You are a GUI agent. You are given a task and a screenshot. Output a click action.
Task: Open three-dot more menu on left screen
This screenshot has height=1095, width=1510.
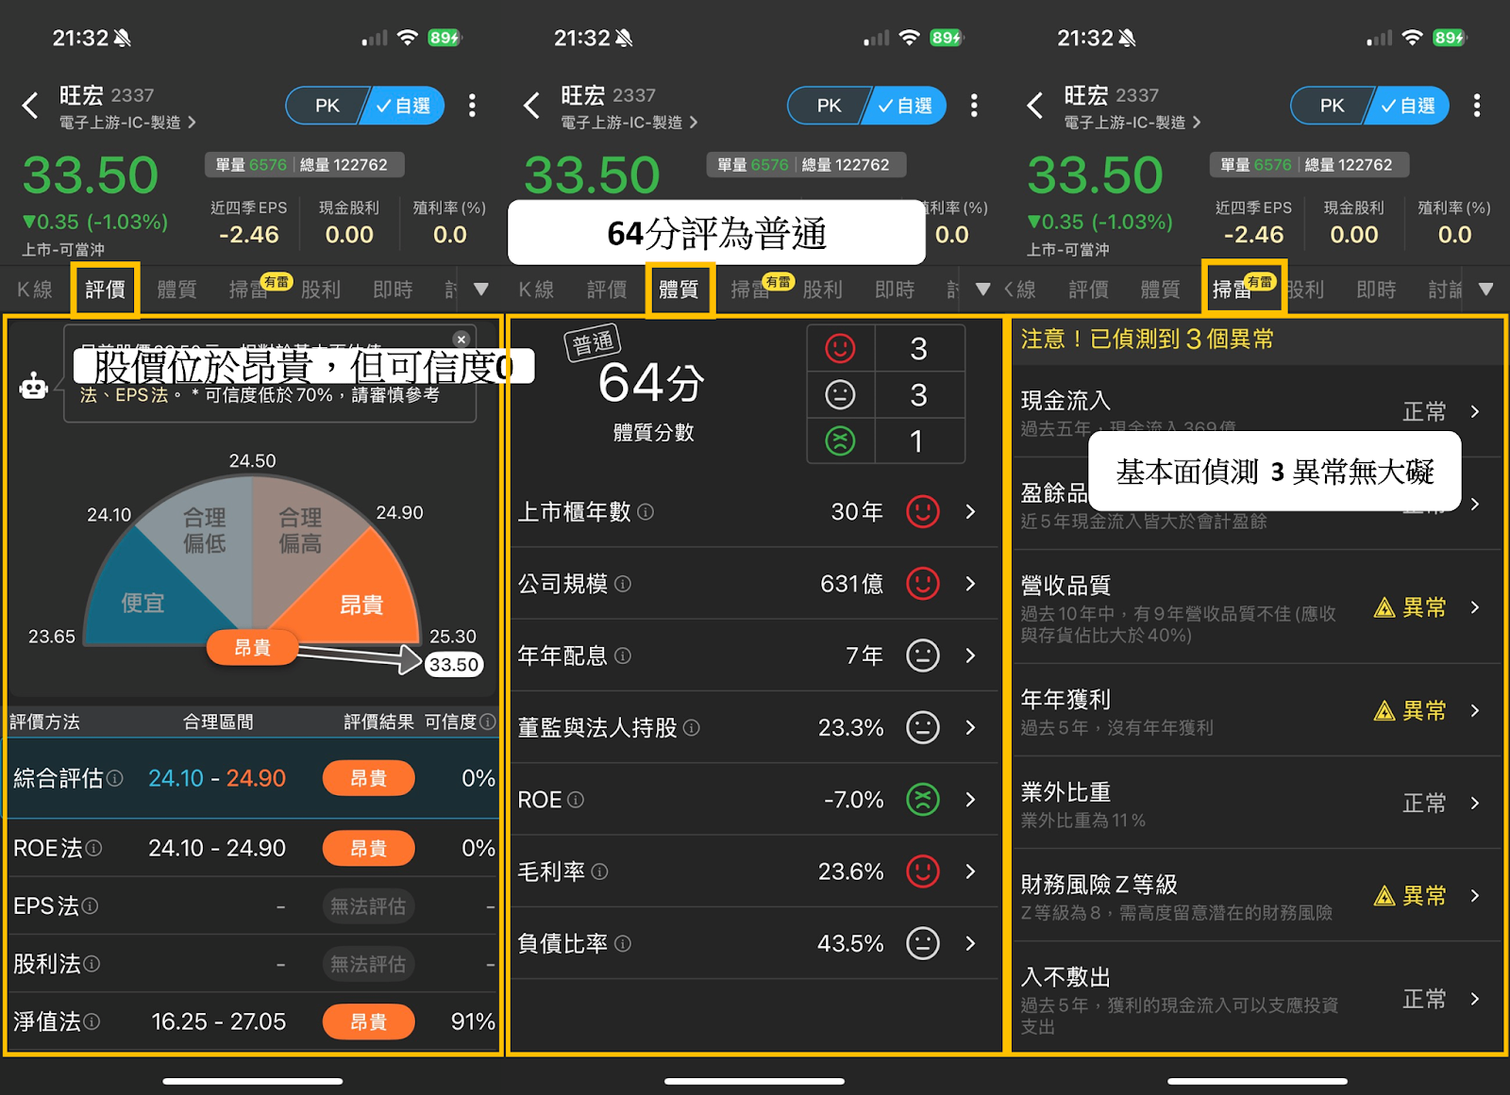(x=472, y=106)
